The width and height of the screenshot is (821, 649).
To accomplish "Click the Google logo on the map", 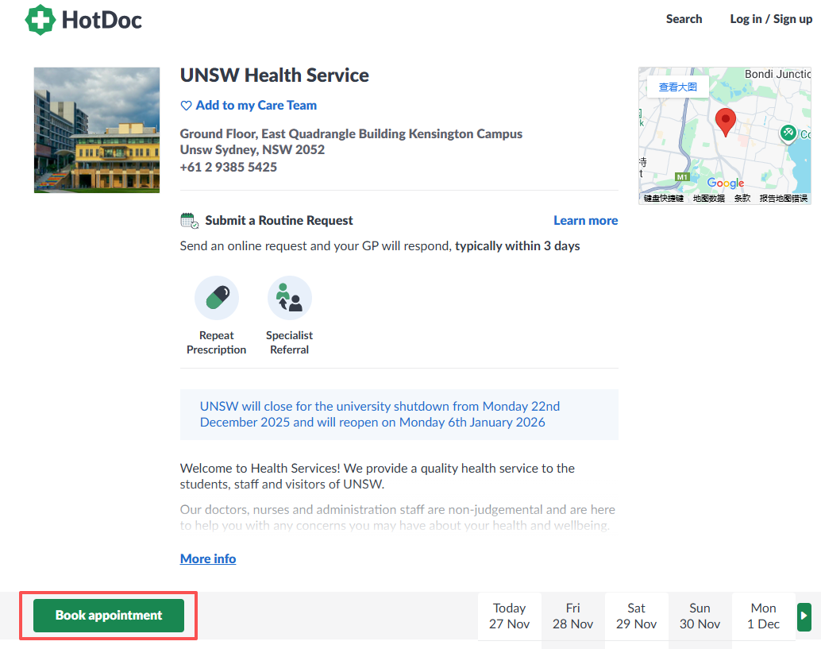I will (x=726, y=183).
